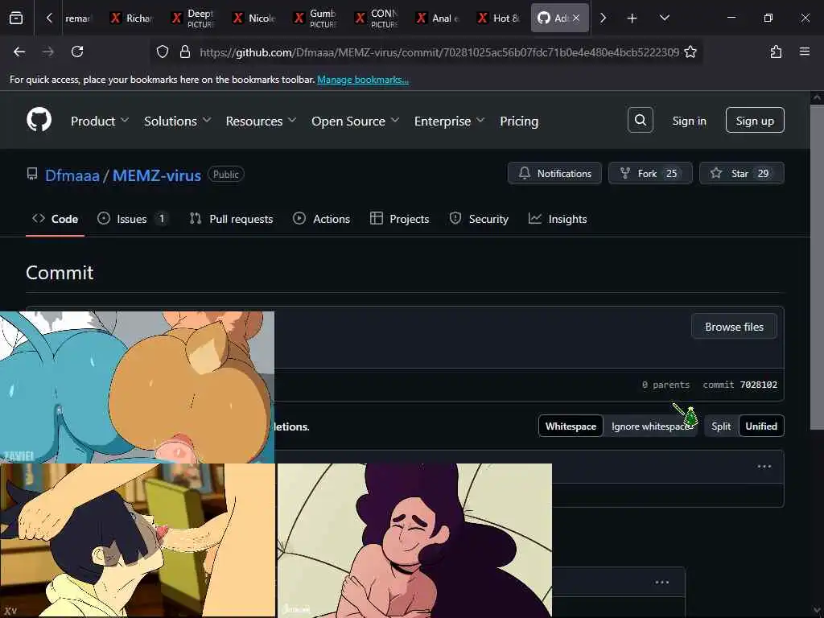Click scrollbar up arrow
Screen dimensions: 824x618
tap(817, 97)
